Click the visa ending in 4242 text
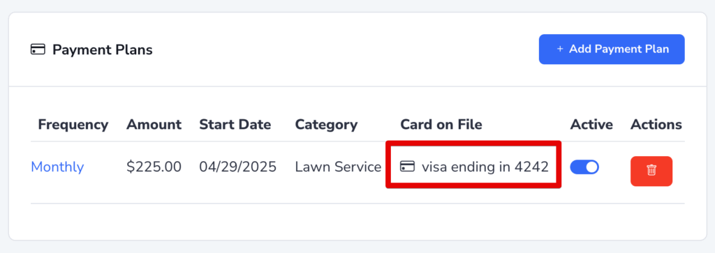The height and width of the screenshot is (253, 715). [x=485, y=167]
